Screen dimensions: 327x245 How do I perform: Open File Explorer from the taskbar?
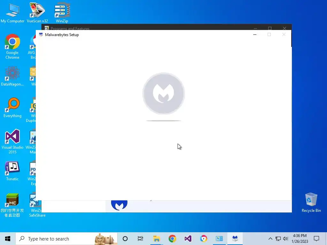(156, 239)
